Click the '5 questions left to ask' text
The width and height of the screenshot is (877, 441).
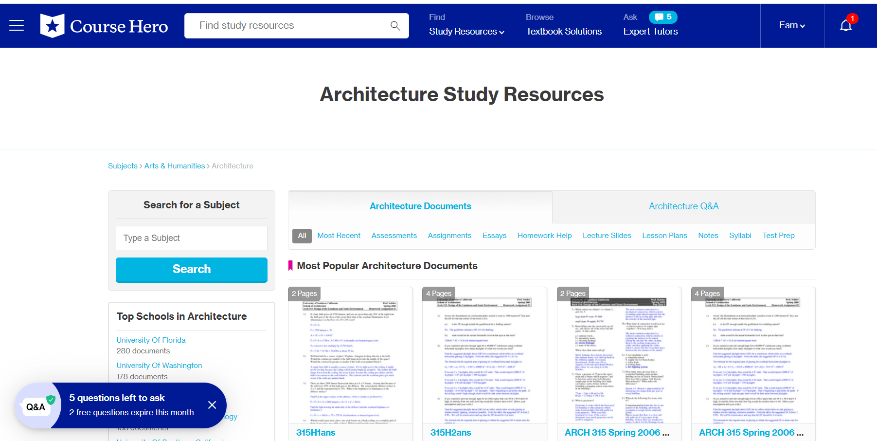pyautogui.click(x=117, y=398)
